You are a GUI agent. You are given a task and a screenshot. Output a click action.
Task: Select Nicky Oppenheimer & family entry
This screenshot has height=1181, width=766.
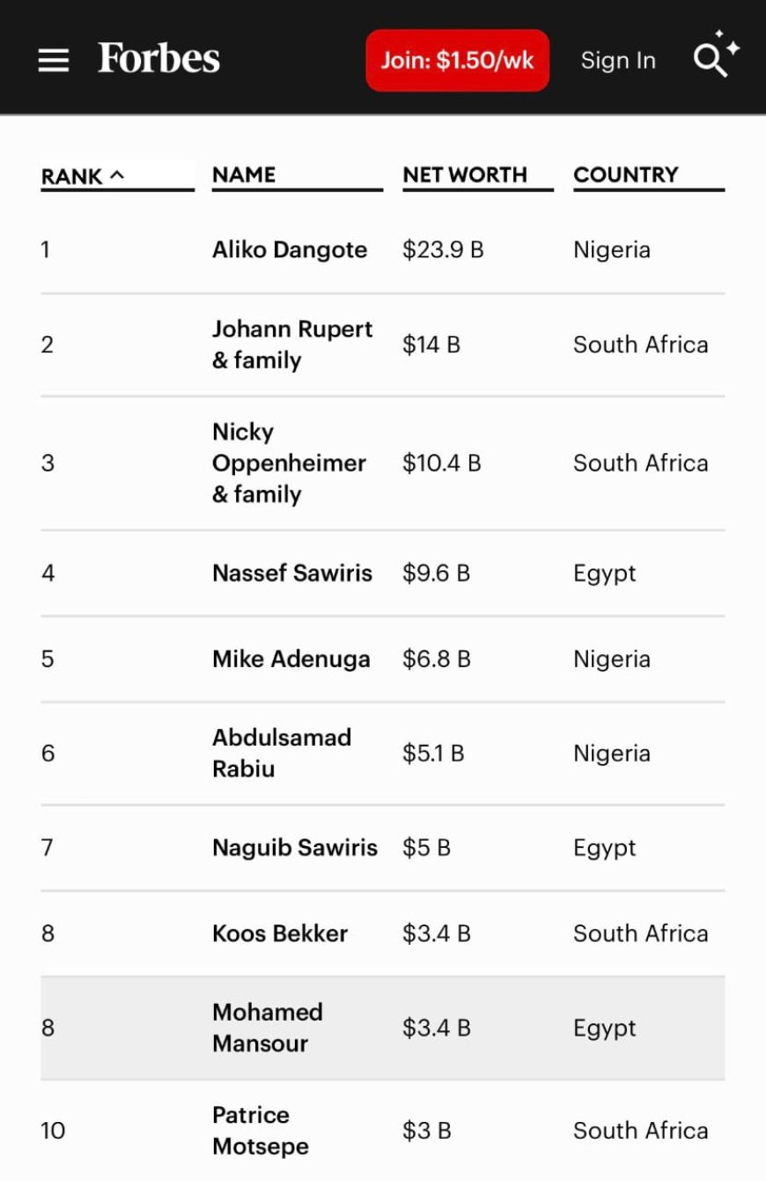coord(289,463)
